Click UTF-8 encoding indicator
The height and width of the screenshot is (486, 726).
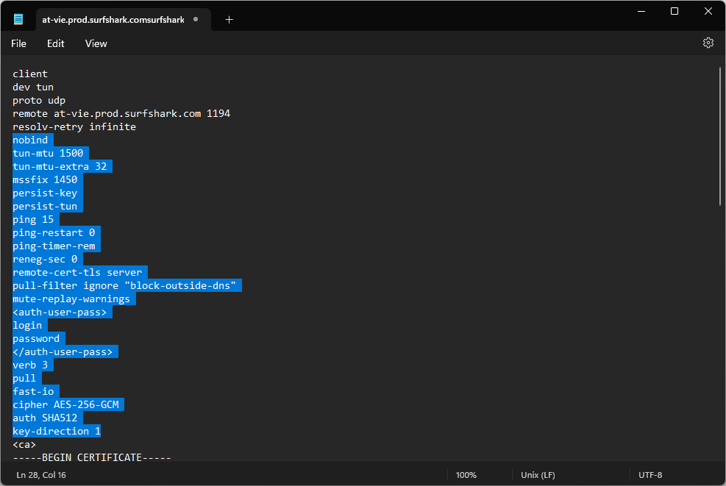point(651,475)
